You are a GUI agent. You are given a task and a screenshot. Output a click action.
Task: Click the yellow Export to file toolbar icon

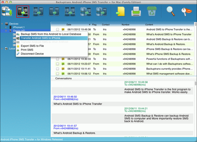coord(120,11)
